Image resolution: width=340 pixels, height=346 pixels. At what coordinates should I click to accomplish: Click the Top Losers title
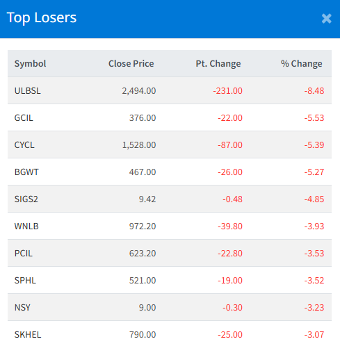click(42, 17)
